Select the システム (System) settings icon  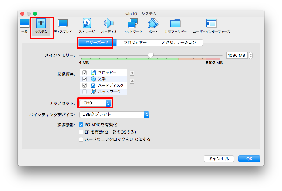[41, 26]
